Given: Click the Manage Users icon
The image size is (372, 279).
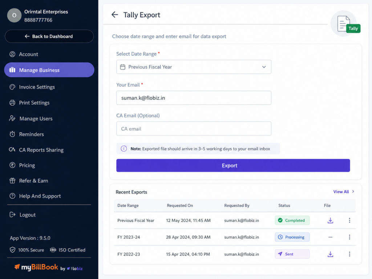Looking at the screenshot, I should 12,118.
